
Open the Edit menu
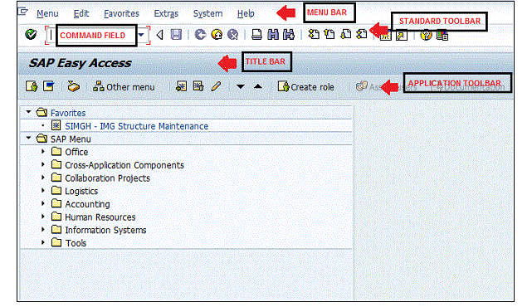tap(81, 13)
